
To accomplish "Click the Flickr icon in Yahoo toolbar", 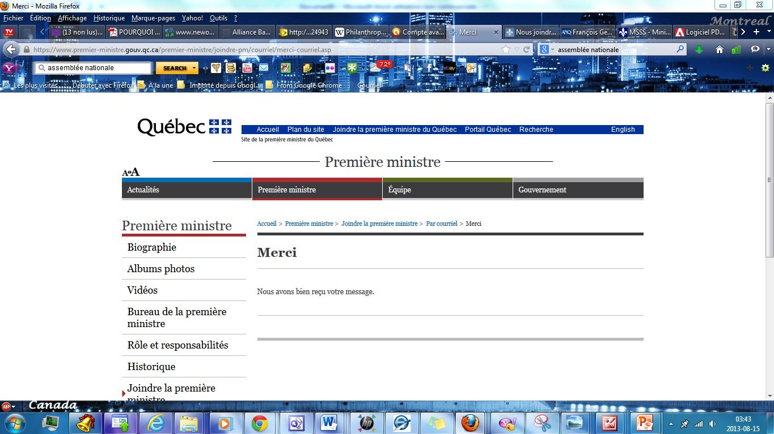I will point(330,68).
